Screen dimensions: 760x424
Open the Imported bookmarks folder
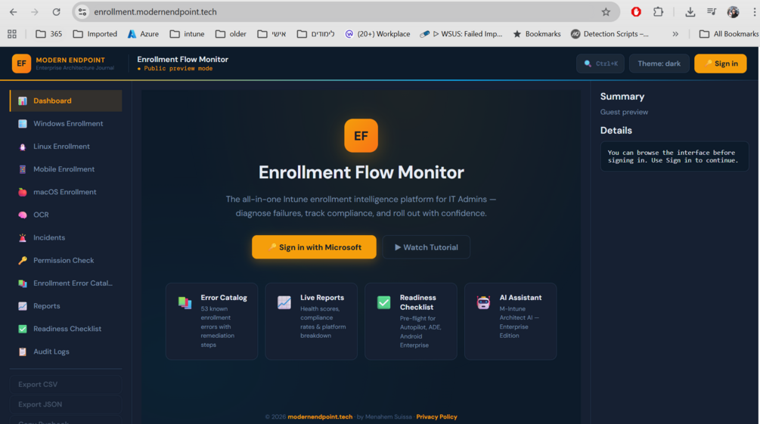coord(95,34)
